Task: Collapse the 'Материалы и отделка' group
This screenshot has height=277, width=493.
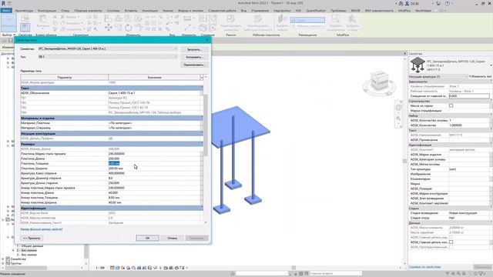Action: tap(202, 118)
